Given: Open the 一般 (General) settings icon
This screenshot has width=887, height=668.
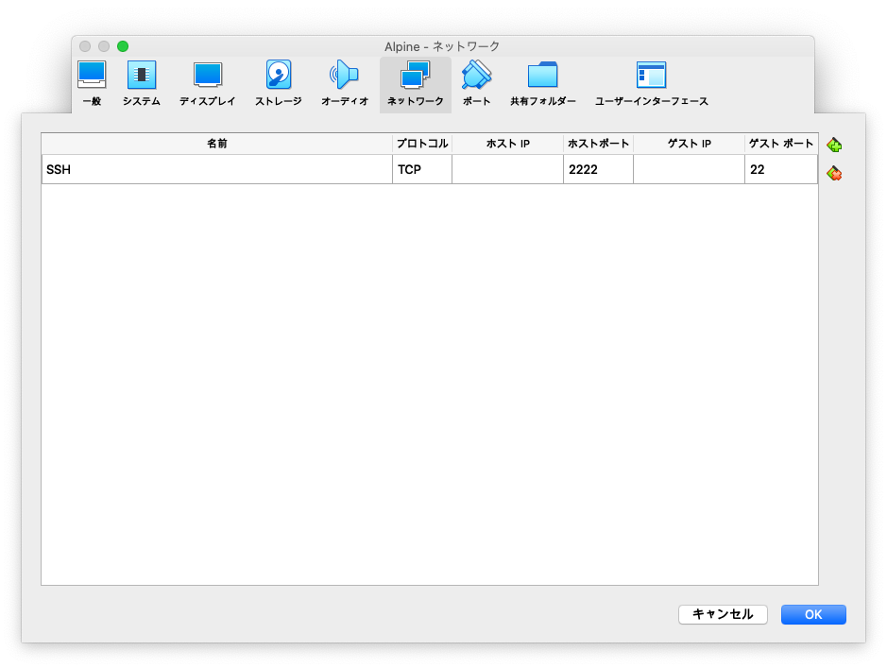Looking at the screenshot, I should 92,84.
